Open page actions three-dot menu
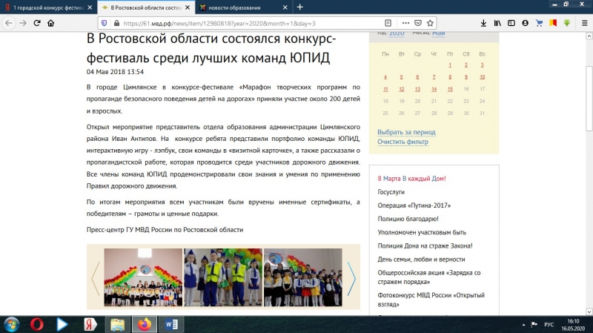The height and width of the screenshot is (333, 593). click(x=405, y=23)
